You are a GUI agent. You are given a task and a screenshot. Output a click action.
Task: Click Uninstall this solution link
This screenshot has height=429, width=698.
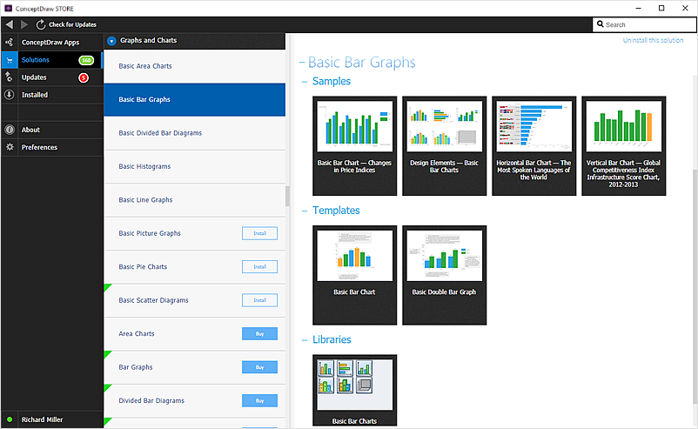pos(653,40)
